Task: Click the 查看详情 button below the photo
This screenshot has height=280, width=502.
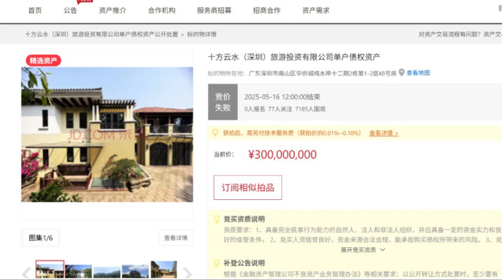Action: 176,238
